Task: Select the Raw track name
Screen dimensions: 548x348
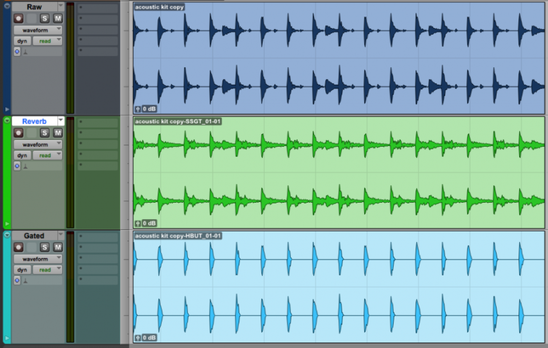Action: tap(34, 7)
